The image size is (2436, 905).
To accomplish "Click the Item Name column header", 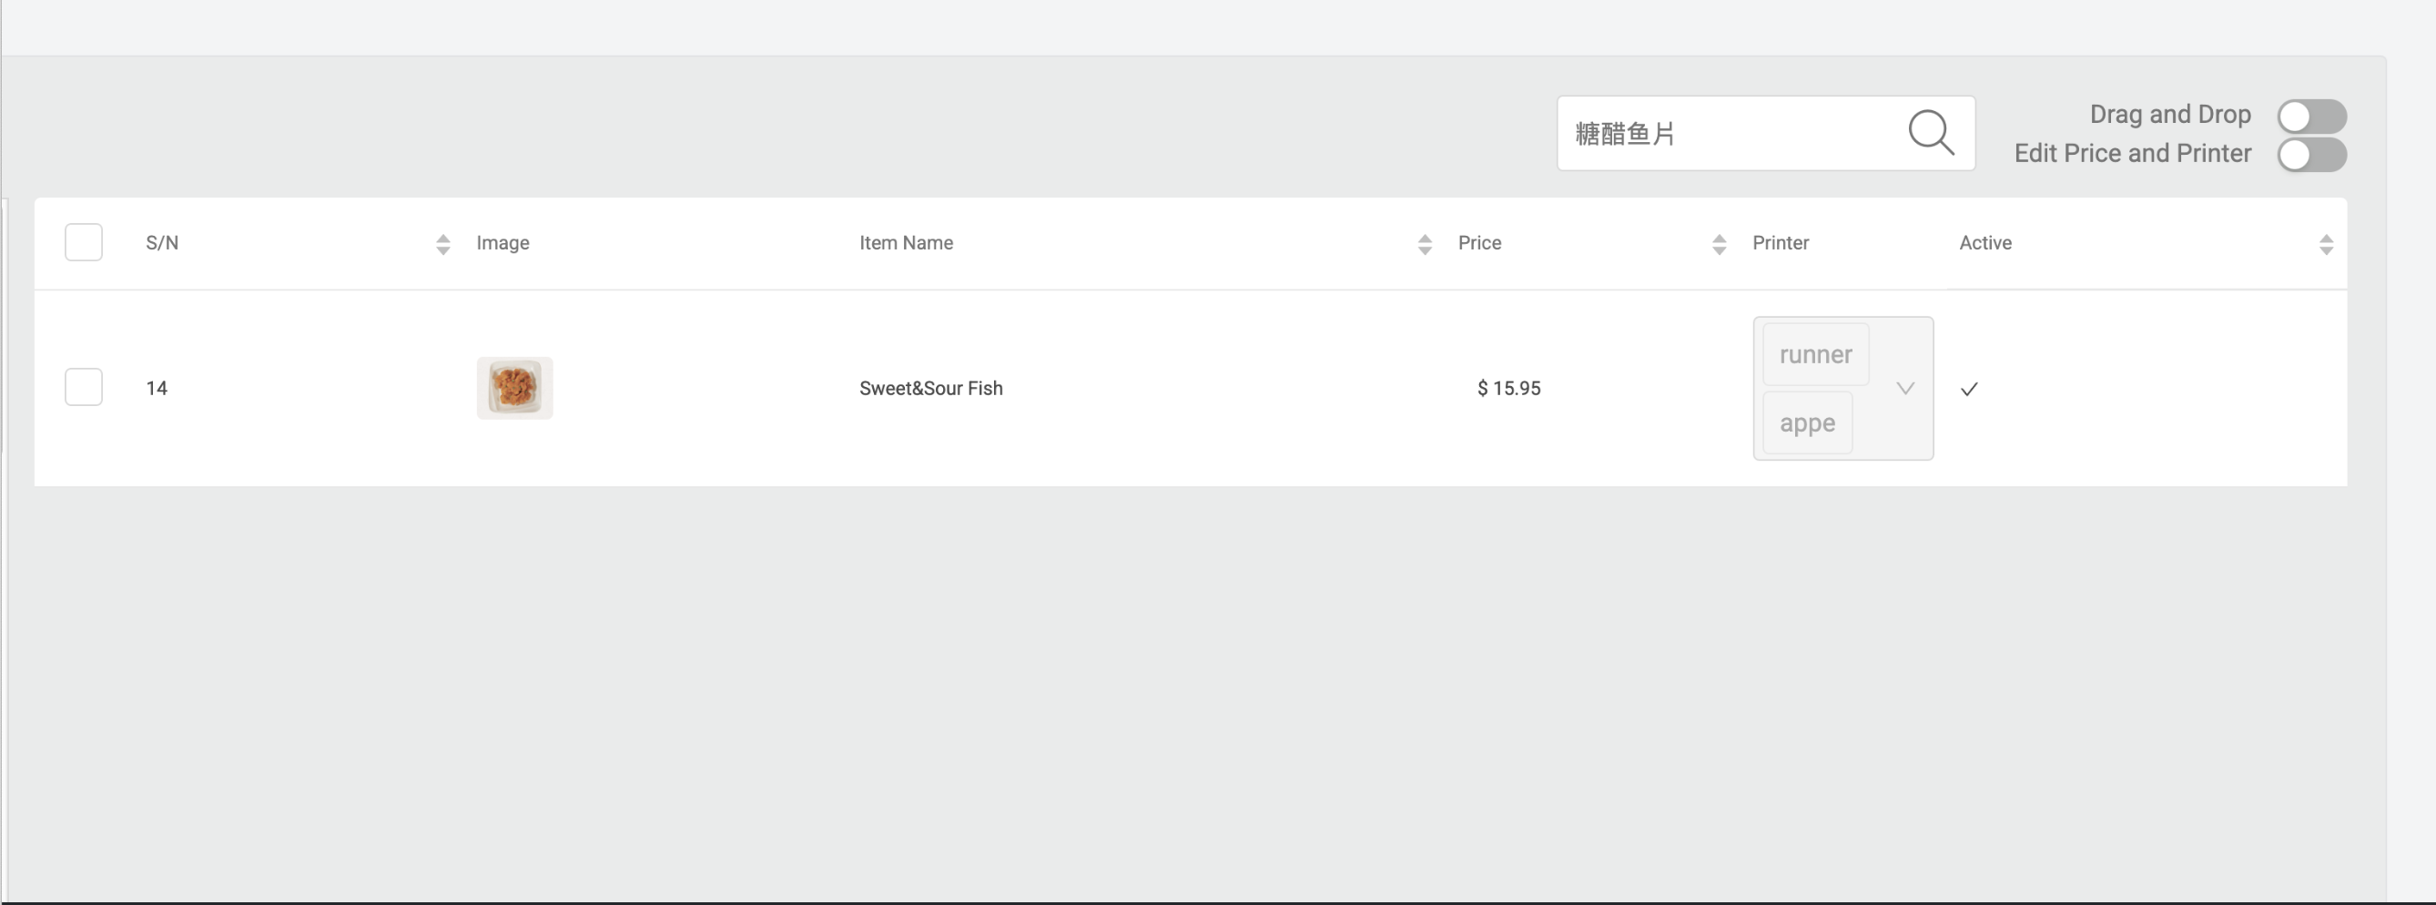I will (x=906, y=243).
